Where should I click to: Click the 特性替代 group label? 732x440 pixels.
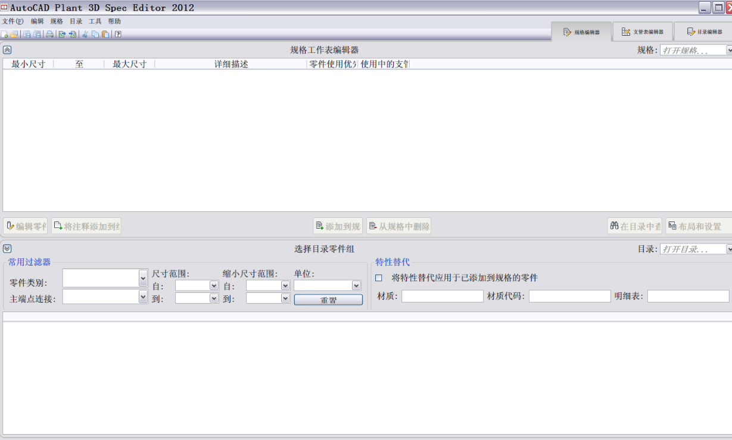click(x=393, y=262)
